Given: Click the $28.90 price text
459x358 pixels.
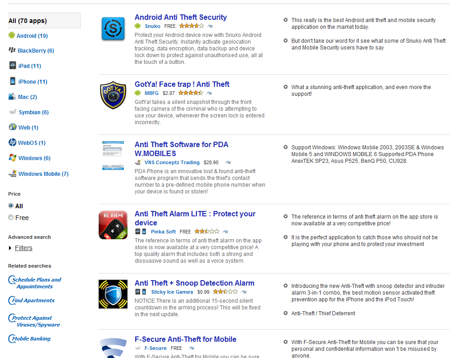Looking at the screenshot, I should coord(211,162).
